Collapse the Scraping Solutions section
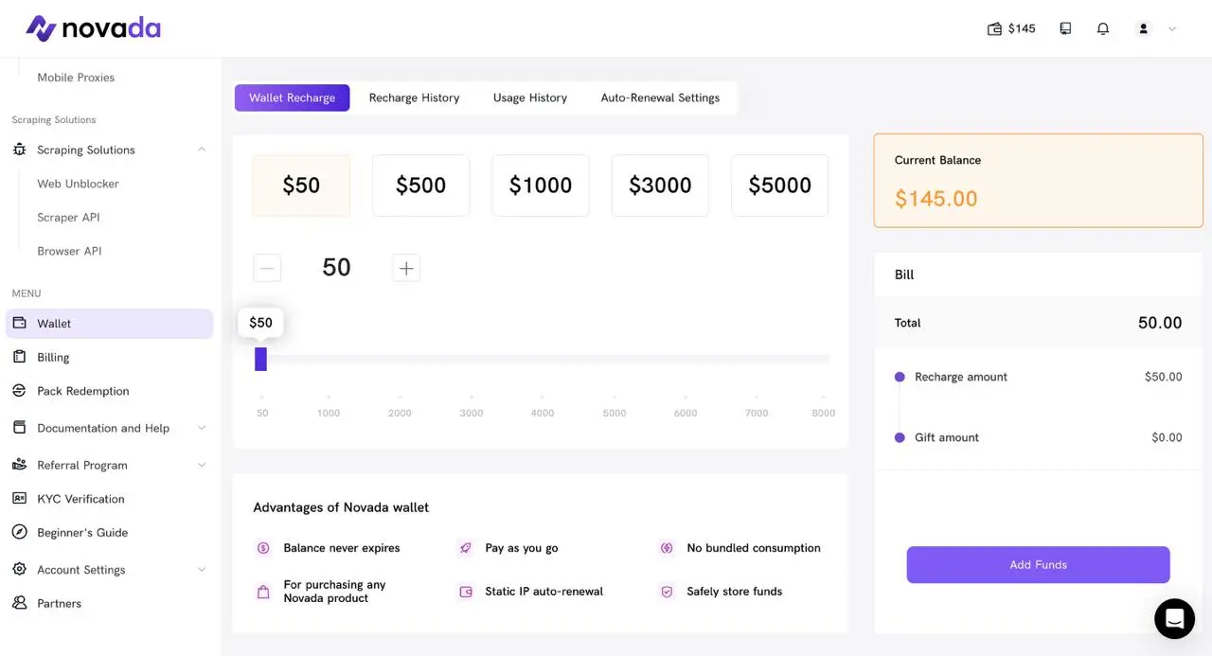Screen dimensions: 1212x656 pos(202,150)
